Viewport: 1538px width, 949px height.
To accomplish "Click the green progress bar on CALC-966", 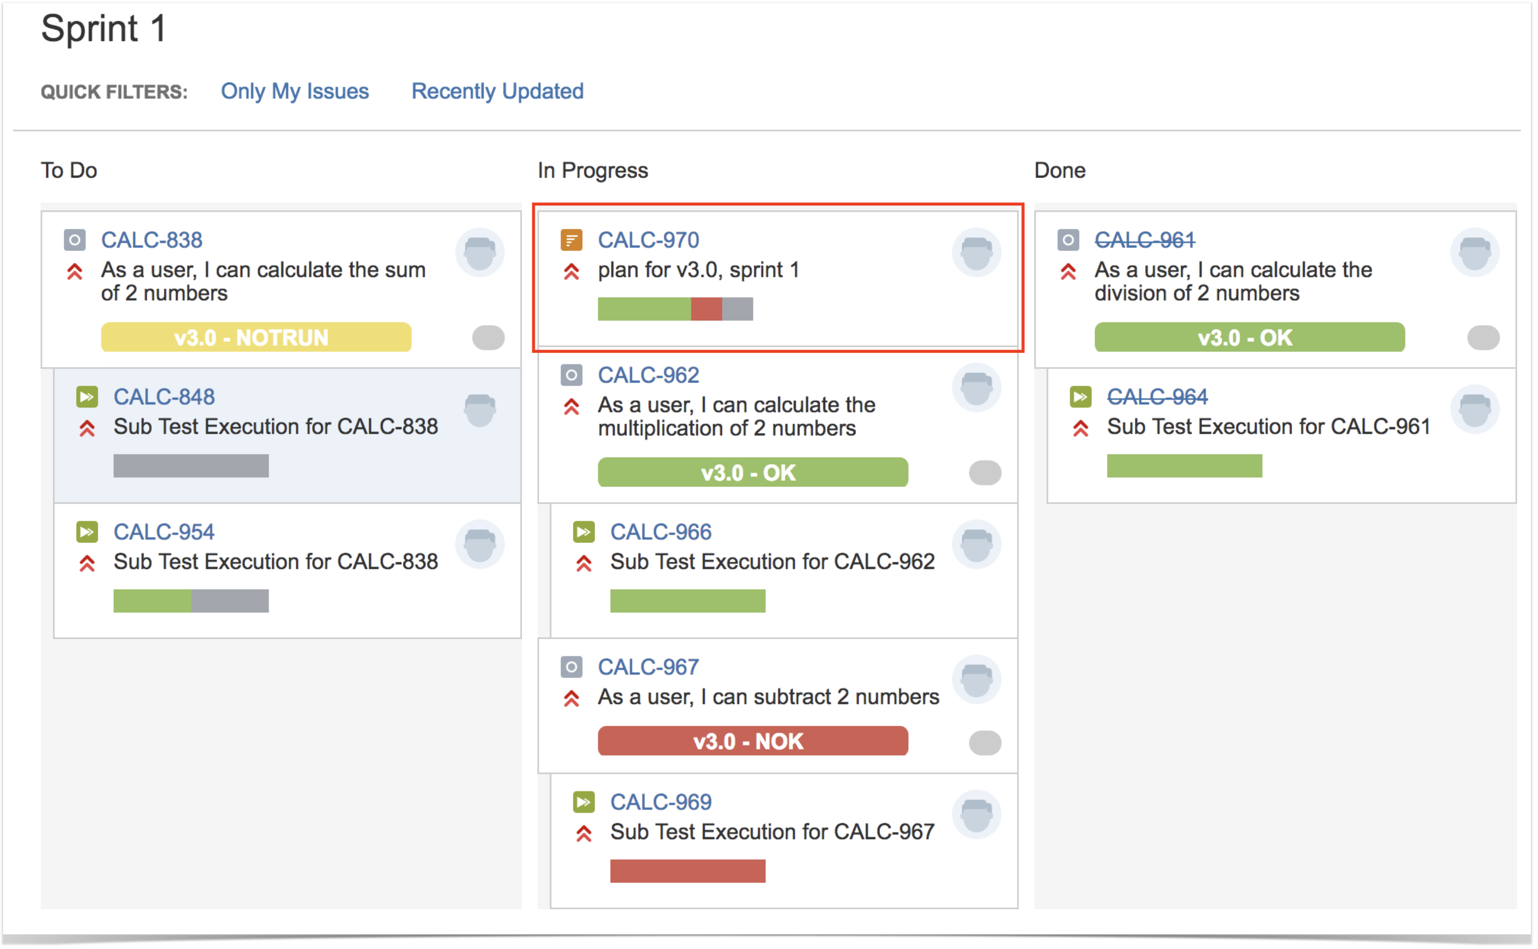I will pyautogui.click(x=688, y=601).
